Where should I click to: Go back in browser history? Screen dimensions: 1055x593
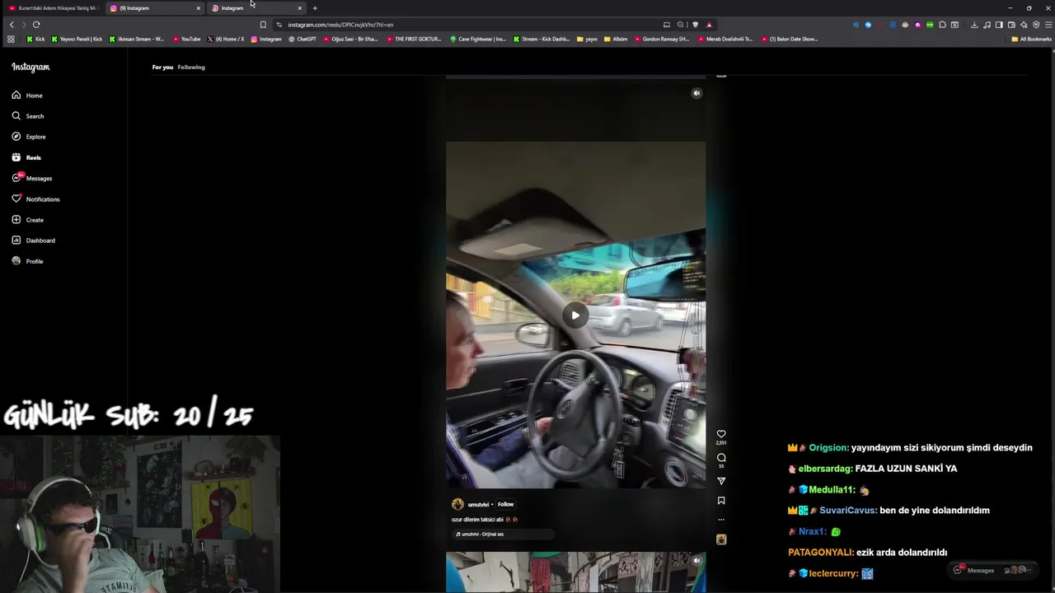pos(12,25)
